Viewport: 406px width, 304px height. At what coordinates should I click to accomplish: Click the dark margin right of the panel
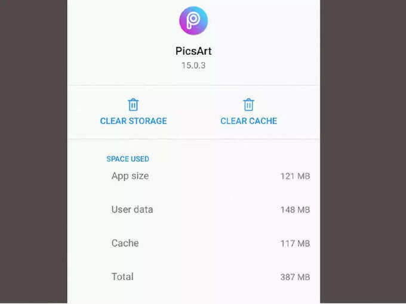(x=363, y=151)
